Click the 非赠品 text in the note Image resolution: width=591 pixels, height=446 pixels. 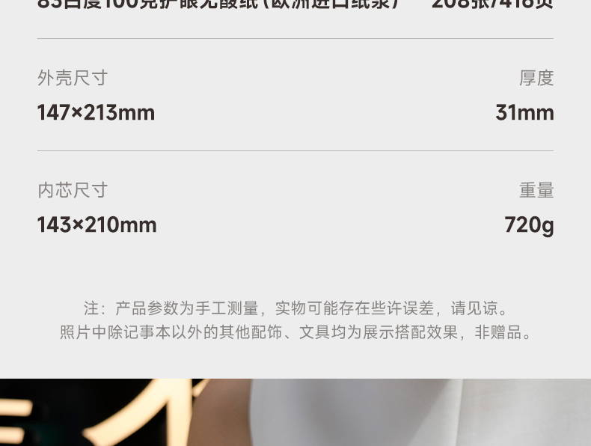[x=498, y=332]
